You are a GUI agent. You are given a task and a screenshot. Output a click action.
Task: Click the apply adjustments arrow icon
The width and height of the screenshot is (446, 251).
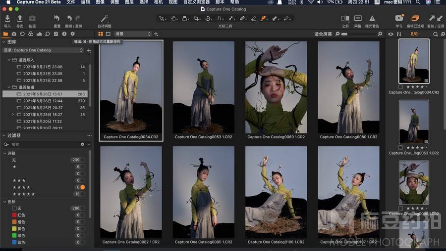440,18
